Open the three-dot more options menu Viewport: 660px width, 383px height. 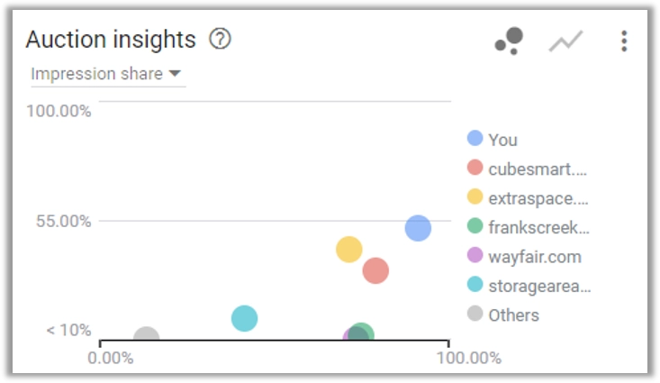coord(624,41)
